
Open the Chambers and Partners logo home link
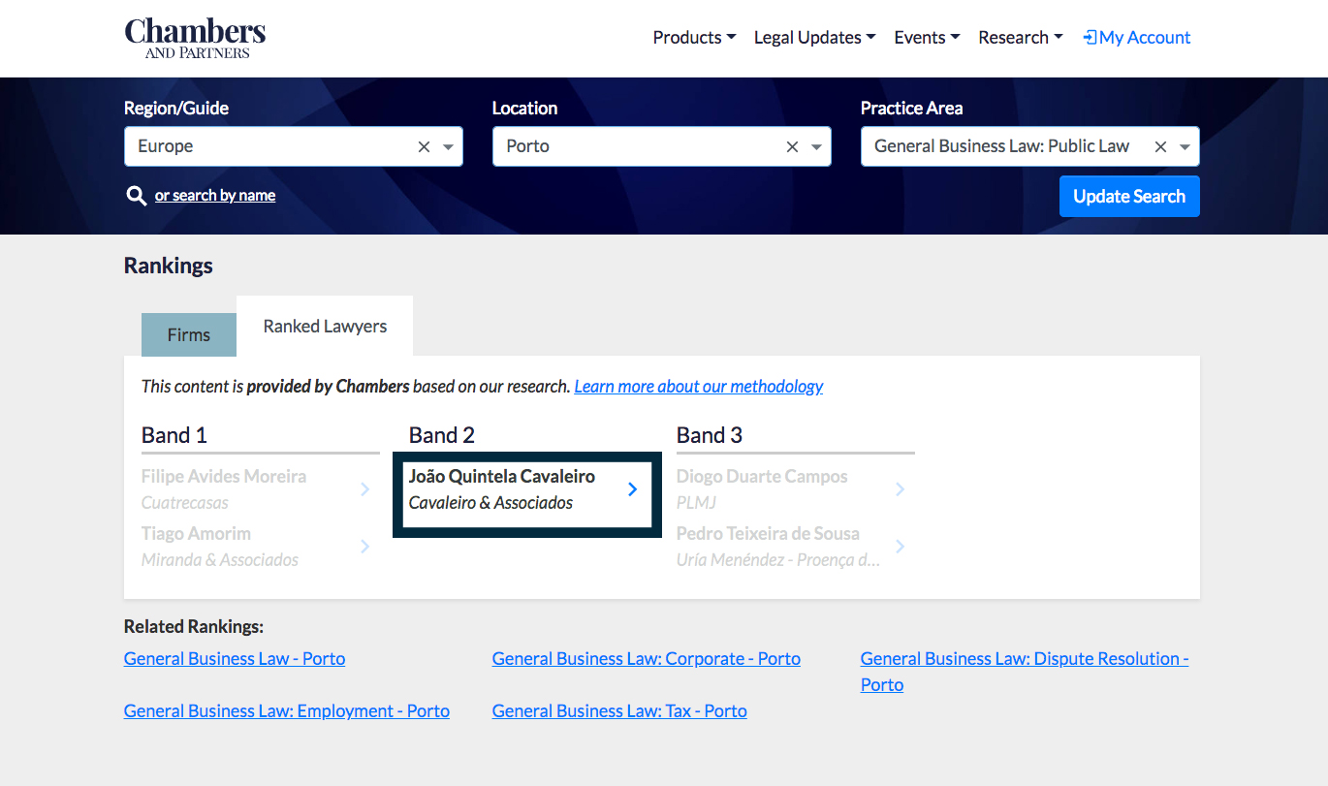tap(195, 39)
